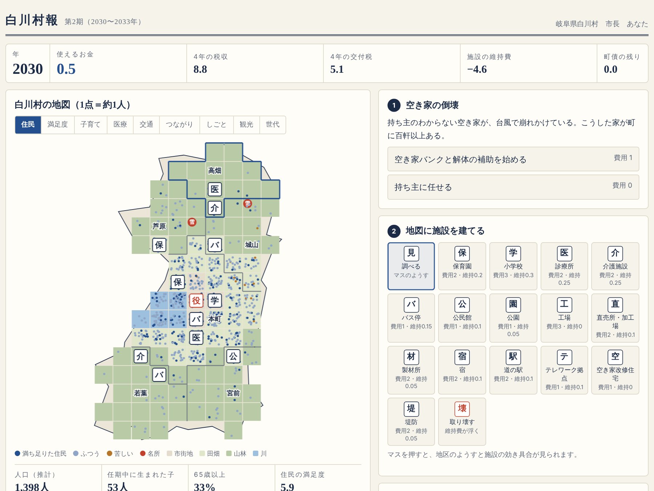Screen dimensions: 654x491
Task: Select the 空き家改修住宅 card
Action: (615, 370)
